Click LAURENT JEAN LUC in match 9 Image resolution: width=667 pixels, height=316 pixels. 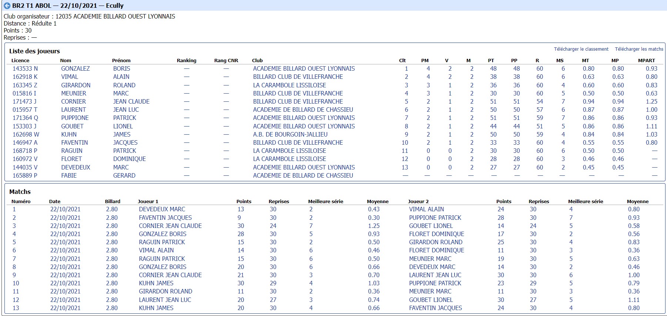point(435,275)
